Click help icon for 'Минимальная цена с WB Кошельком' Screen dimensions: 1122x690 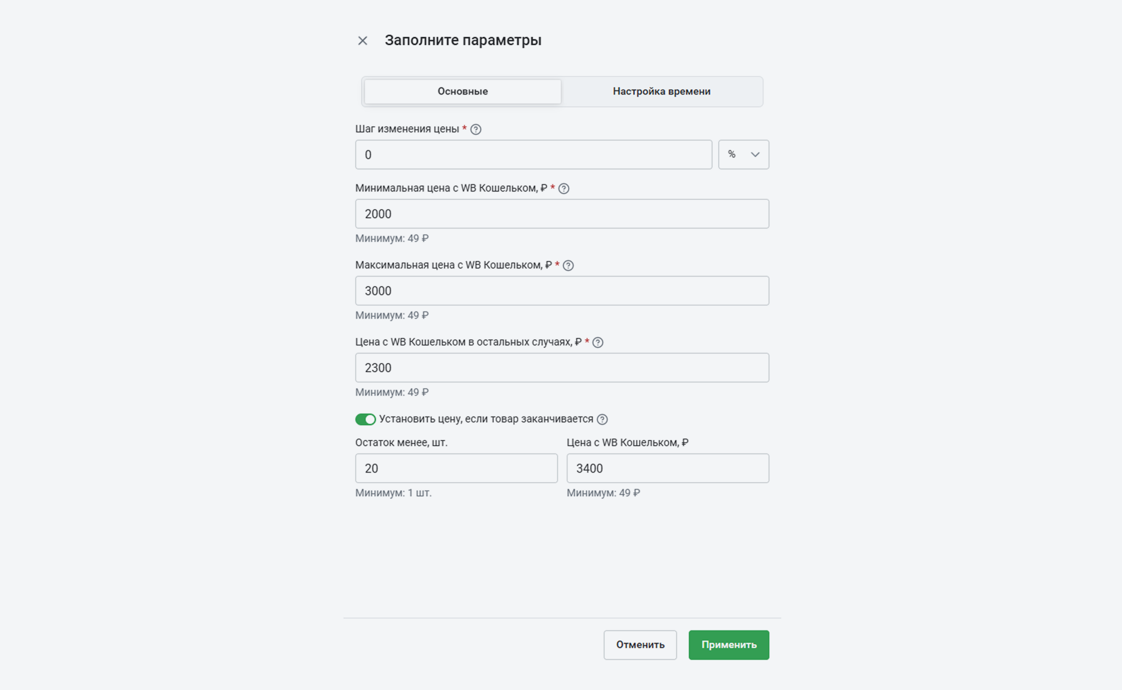click(x=564, y=188)
